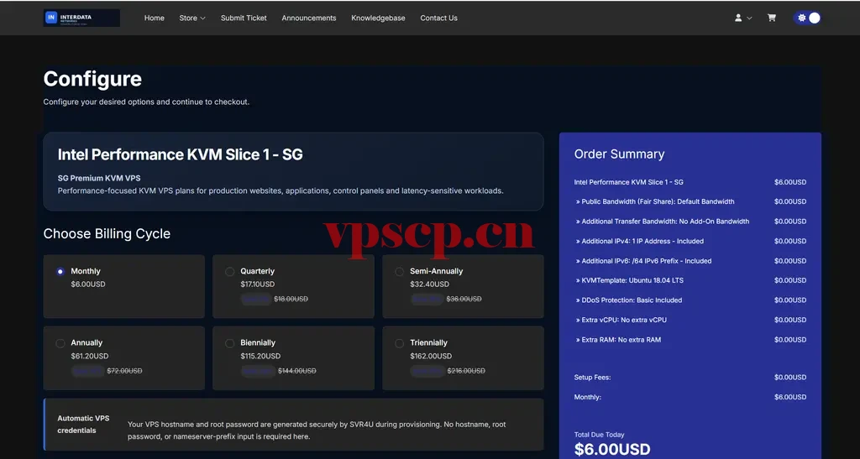
Task: Select the Triennially billing cycle
Action: 463,357
